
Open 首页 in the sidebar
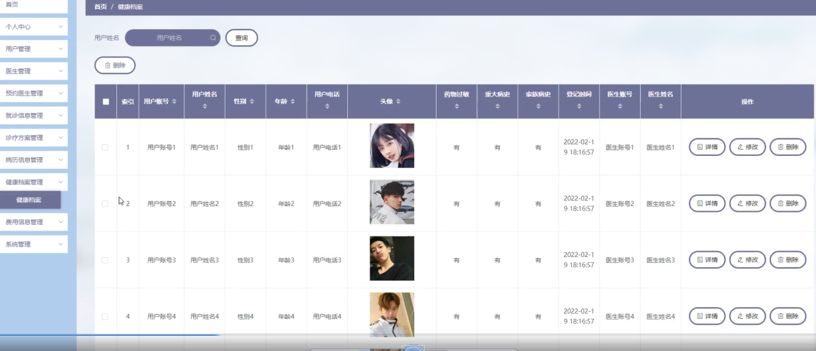point(33,5)
